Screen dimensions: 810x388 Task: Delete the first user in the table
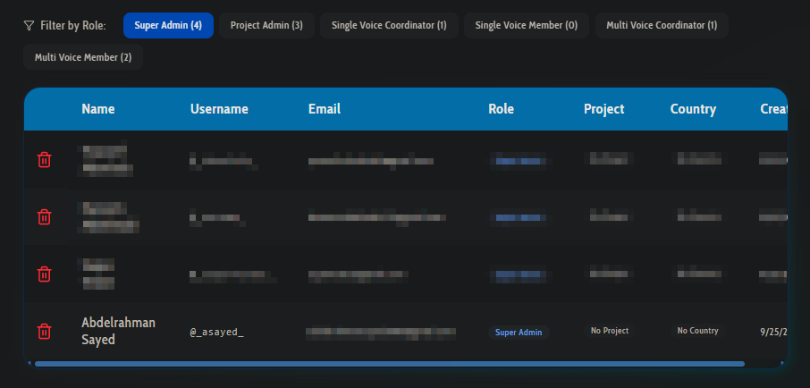point(44,160)
